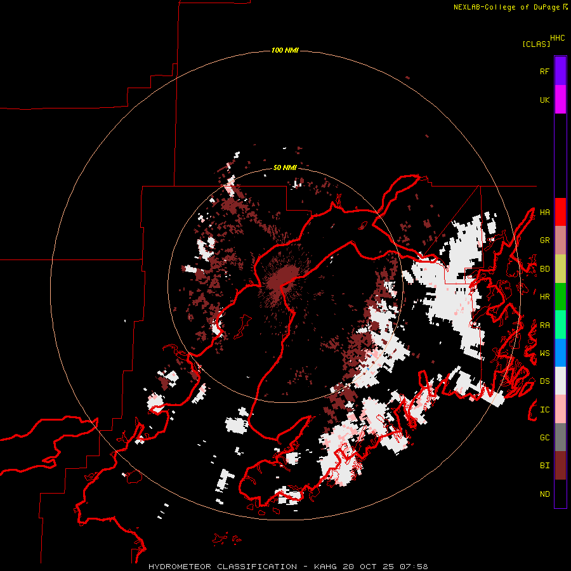Click the GR legend label

(x=544, y=240)
